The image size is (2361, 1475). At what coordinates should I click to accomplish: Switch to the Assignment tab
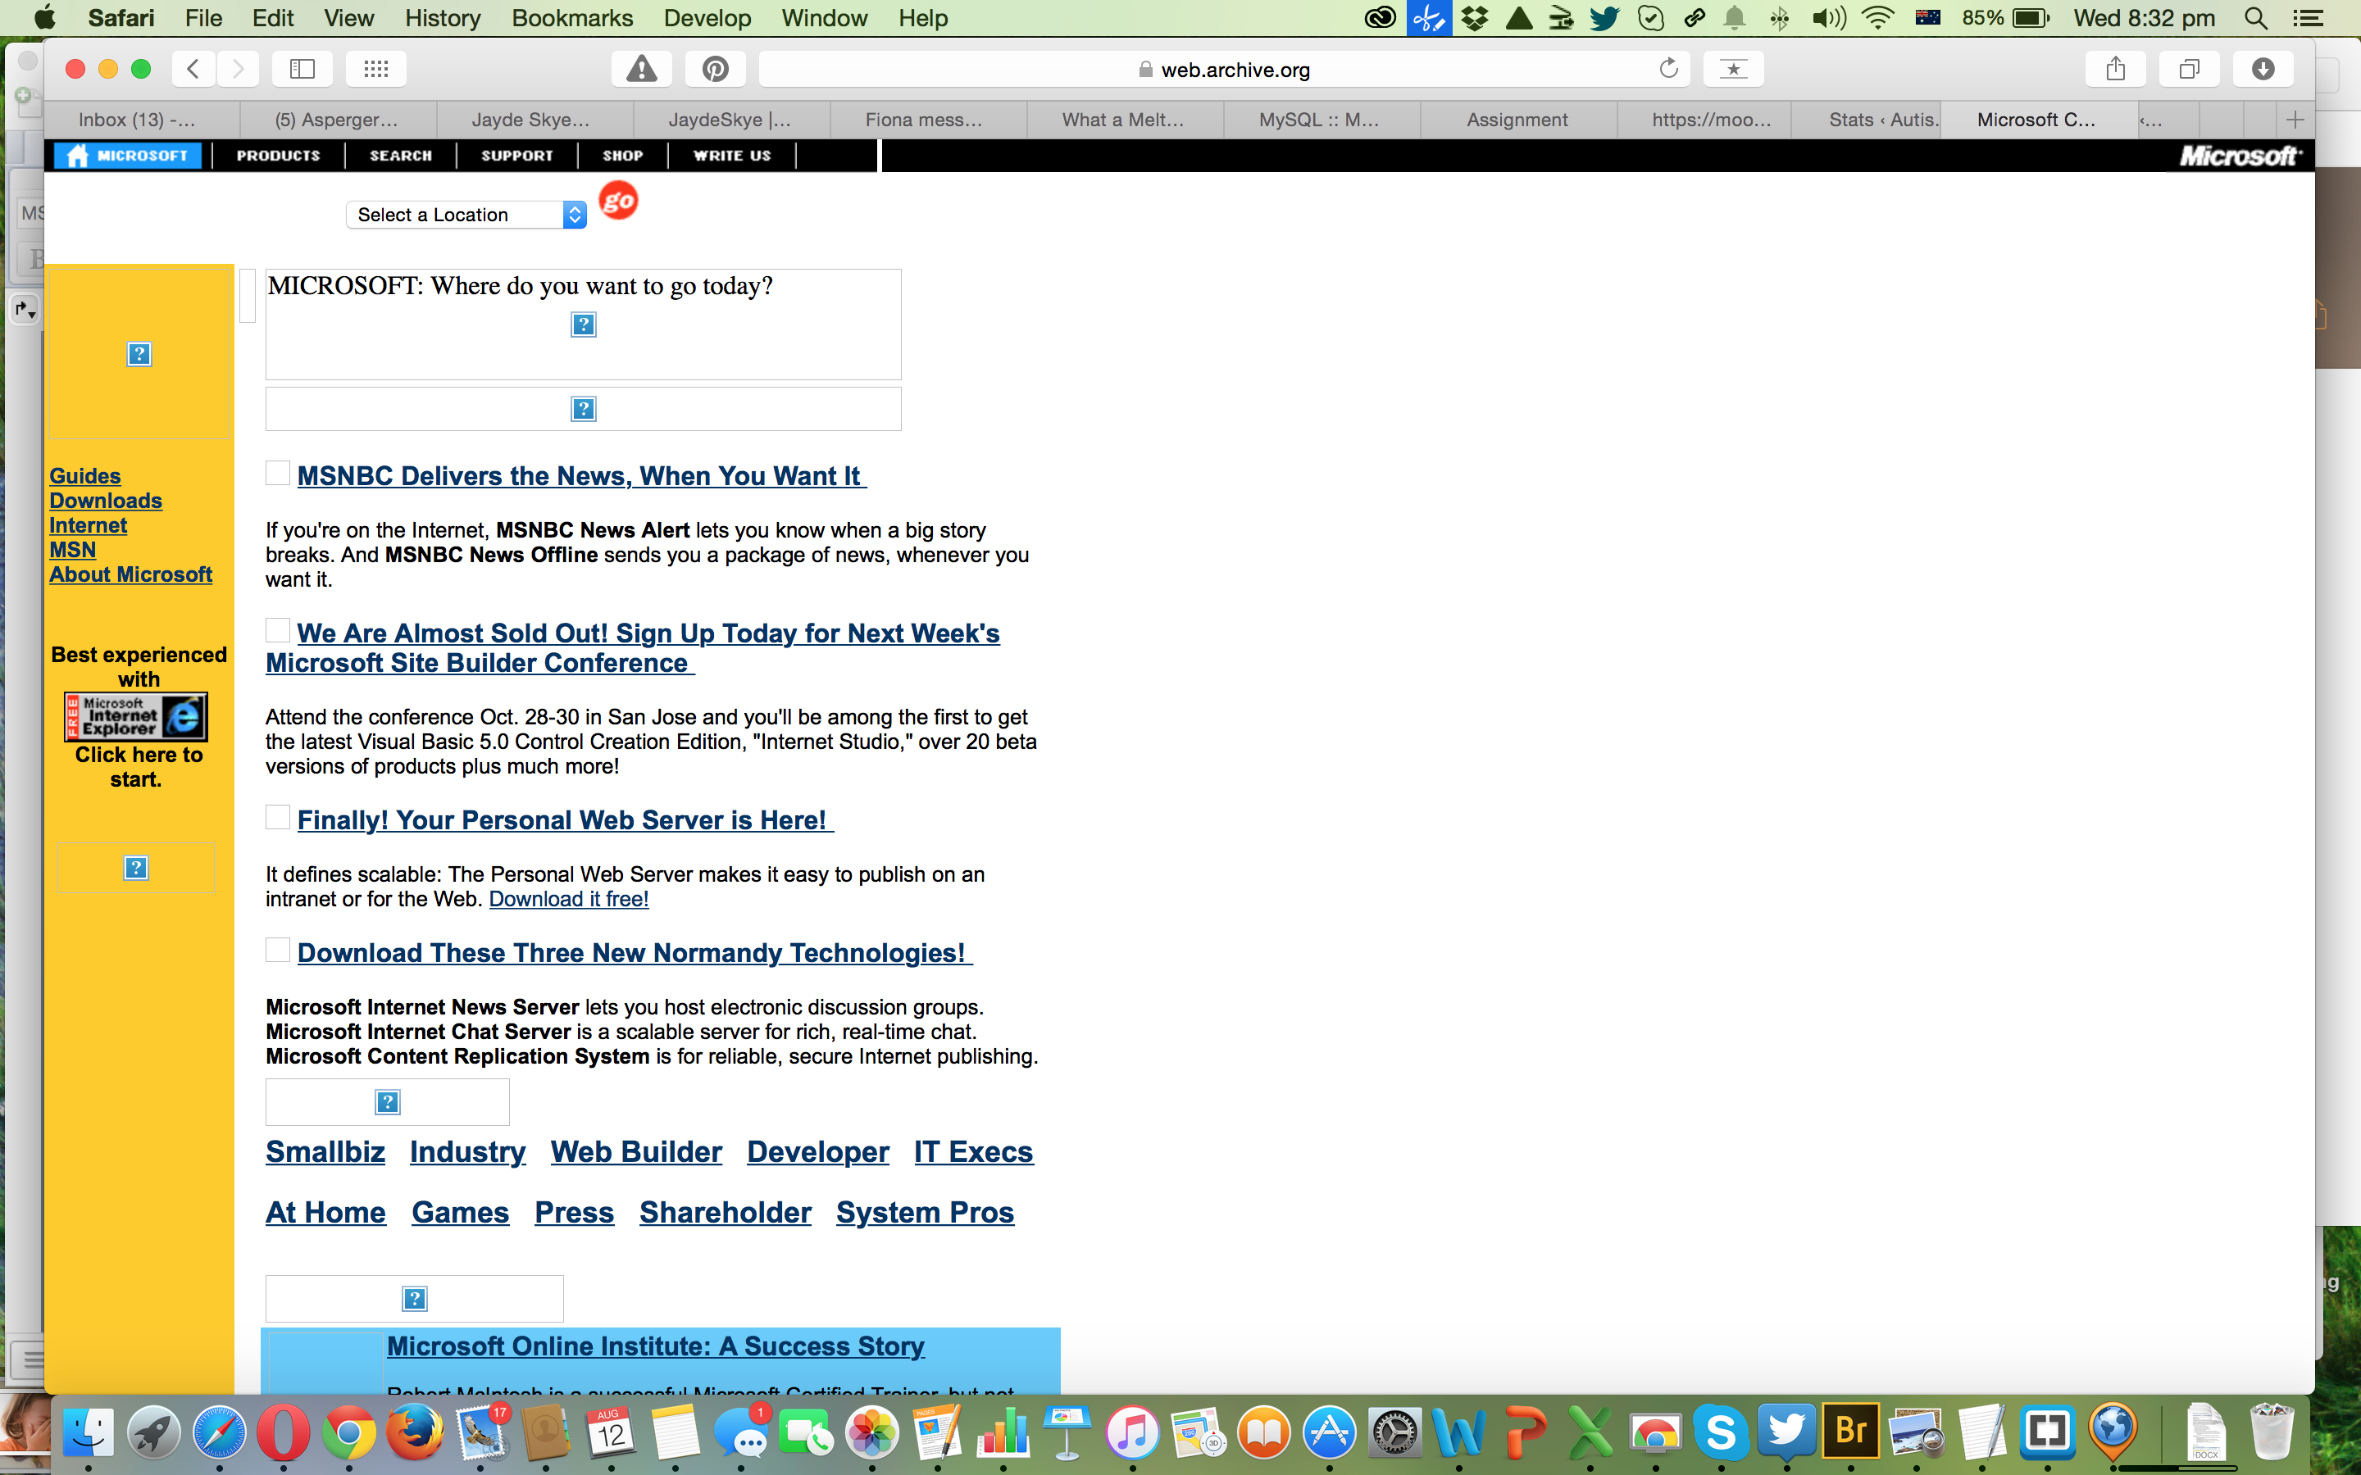1517,119
